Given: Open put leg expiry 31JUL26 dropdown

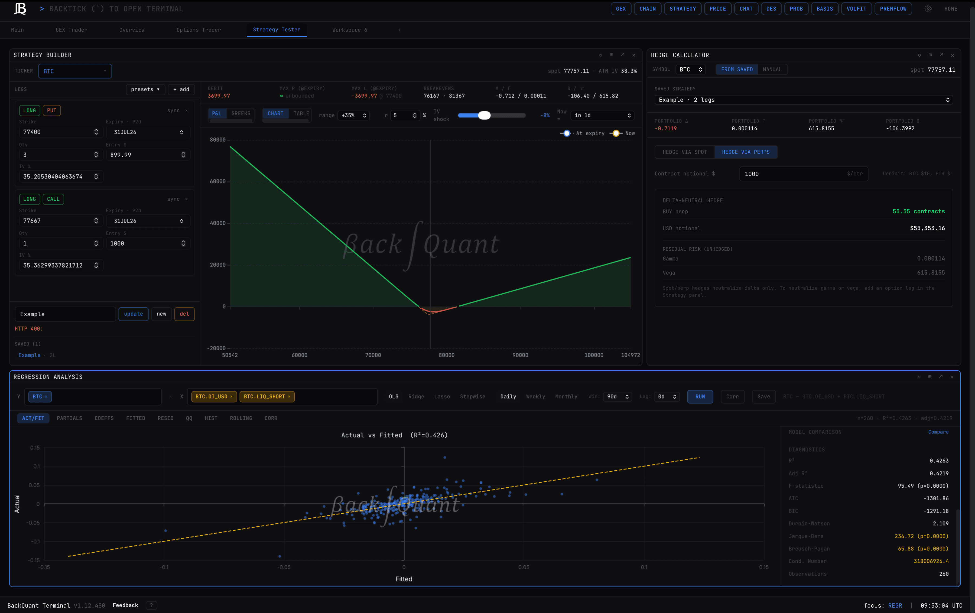Looking at the screenshot, I should 148,132.
